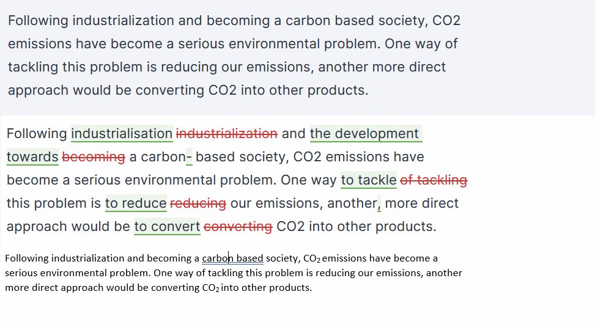Click "CO2" at end of first grey line
Screen dimensions: 595x322
(x=446, y=21)
